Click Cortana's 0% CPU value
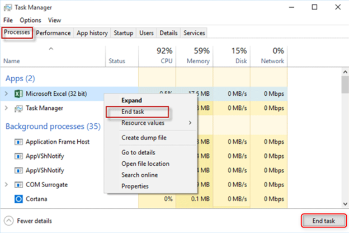349x233 pixels. [168, 199]
